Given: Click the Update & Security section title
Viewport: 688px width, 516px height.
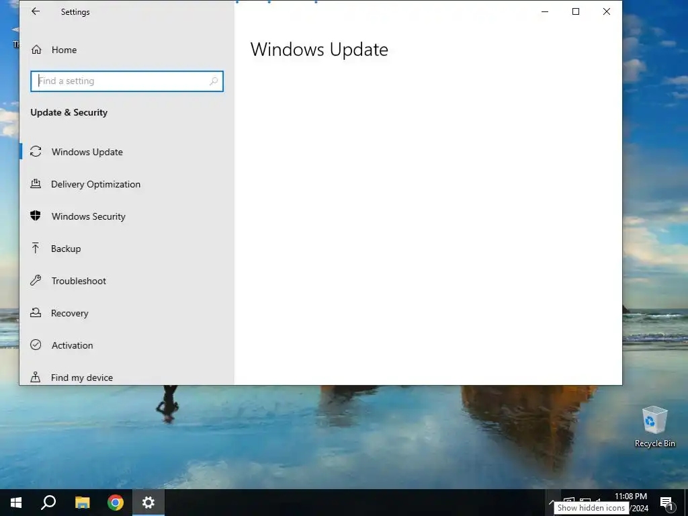Looking at the screenshot, I should [x=69, y=112].
